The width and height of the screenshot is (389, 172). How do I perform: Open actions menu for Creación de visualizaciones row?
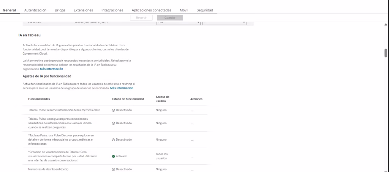point(192,156)
